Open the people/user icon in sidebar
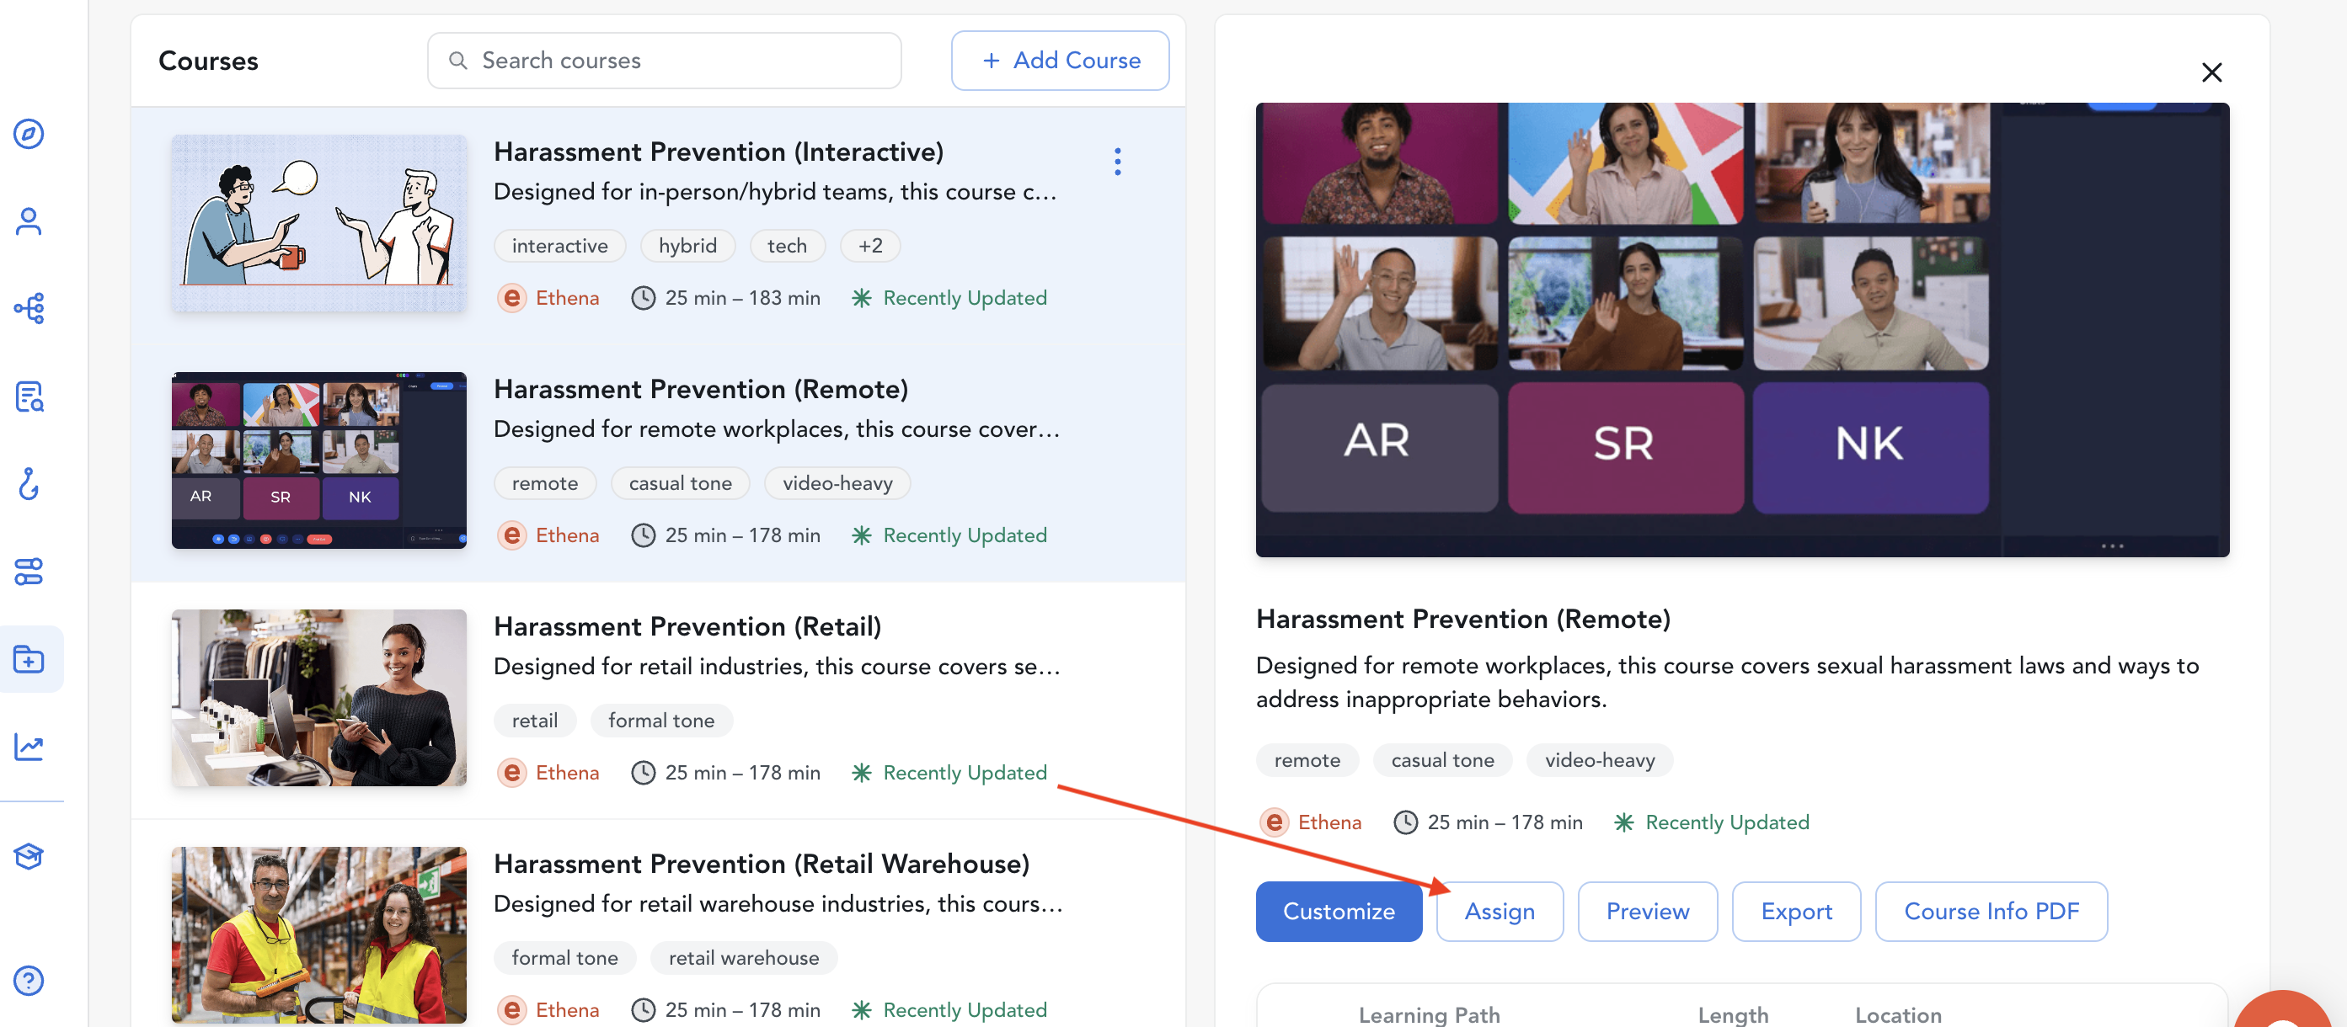 pyautogui.click(x=29, y=221)
